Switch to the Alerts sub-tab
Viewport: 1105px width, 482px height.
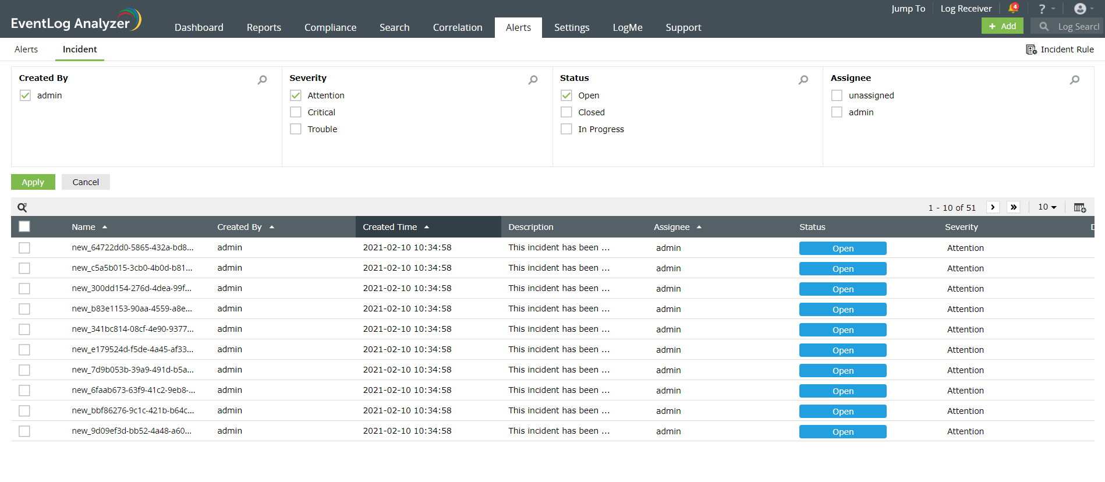pyautogui.click(x=26, y=49)
